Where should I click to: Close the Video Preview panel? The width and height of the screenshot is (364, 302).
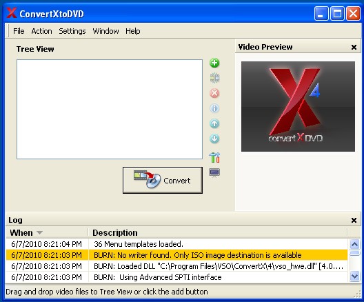point(354,47)
